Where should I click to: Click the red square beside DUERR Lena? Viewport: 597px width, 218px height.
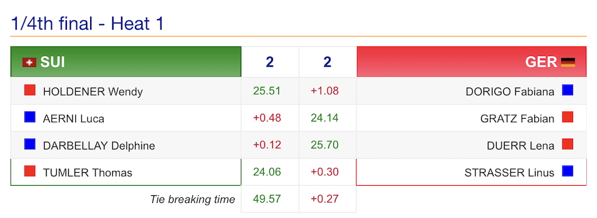[x=568, y=144]
